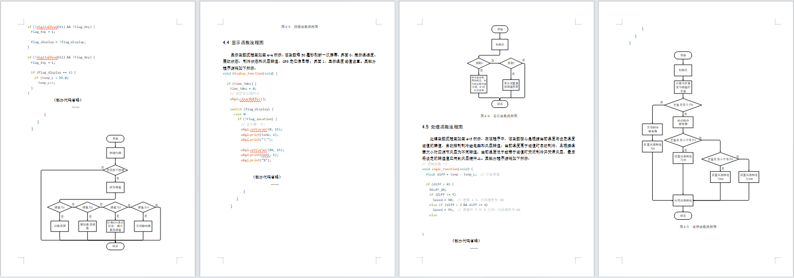The width and height of the screenshot is (794, 278).
Task: Click the "初始化" box on the third page
Action: coord(500,45)
